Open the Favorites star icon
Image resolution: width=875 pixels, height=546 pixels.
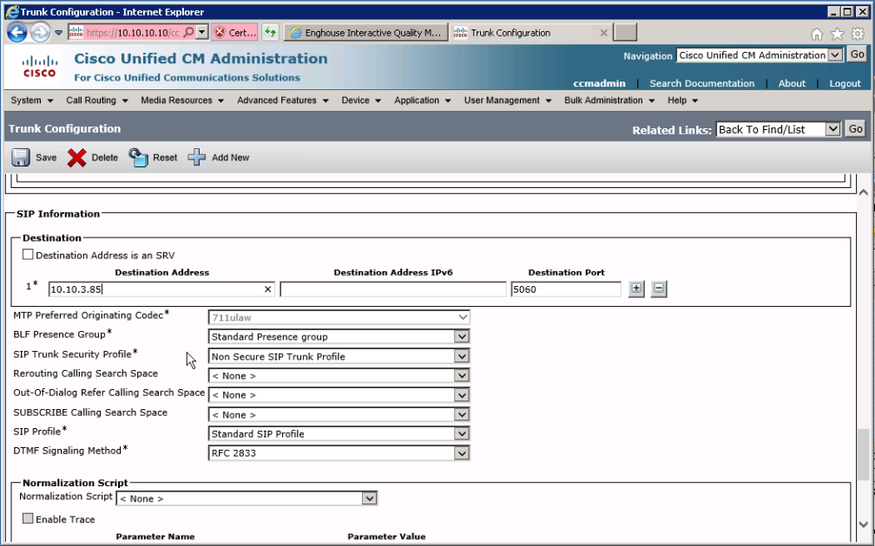[x=837, y=34]
